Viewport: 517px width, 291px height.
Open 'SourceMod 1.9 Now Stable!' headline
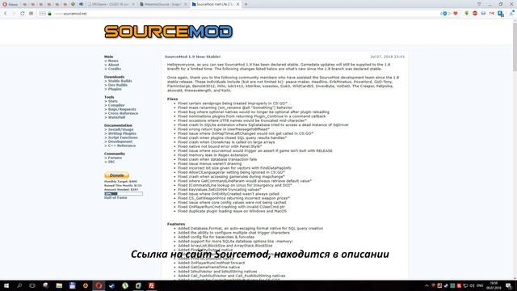[192, 57]
